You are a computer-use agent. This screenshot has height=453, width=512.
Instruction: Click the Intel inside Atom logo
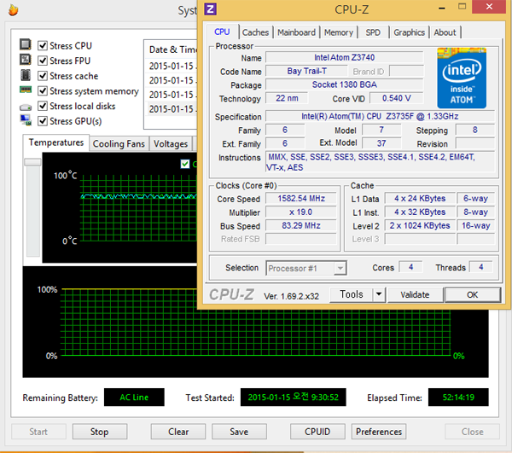point(462,78)
